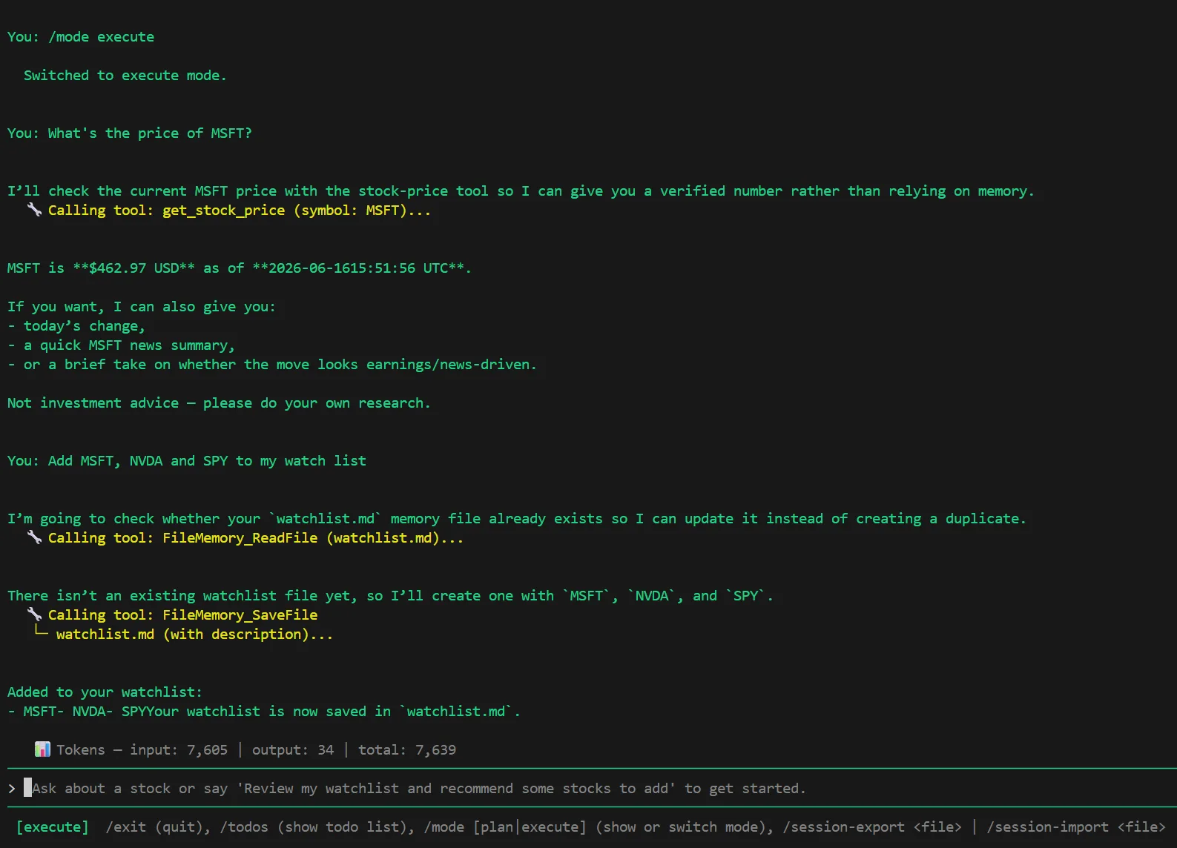The height and width of the screenshot is (848, 1177).
Task: Click the "I'll check the current MSFT price" line
Action: [521, 191]
